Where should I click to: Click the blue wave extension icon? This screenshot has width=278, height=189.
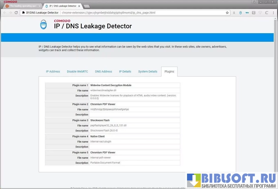(247, 13)
